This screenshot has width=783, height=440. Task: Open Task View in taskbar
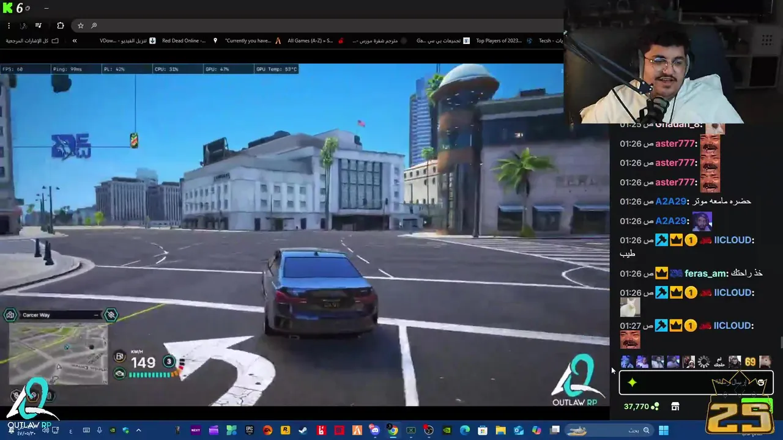coord(555,430)
